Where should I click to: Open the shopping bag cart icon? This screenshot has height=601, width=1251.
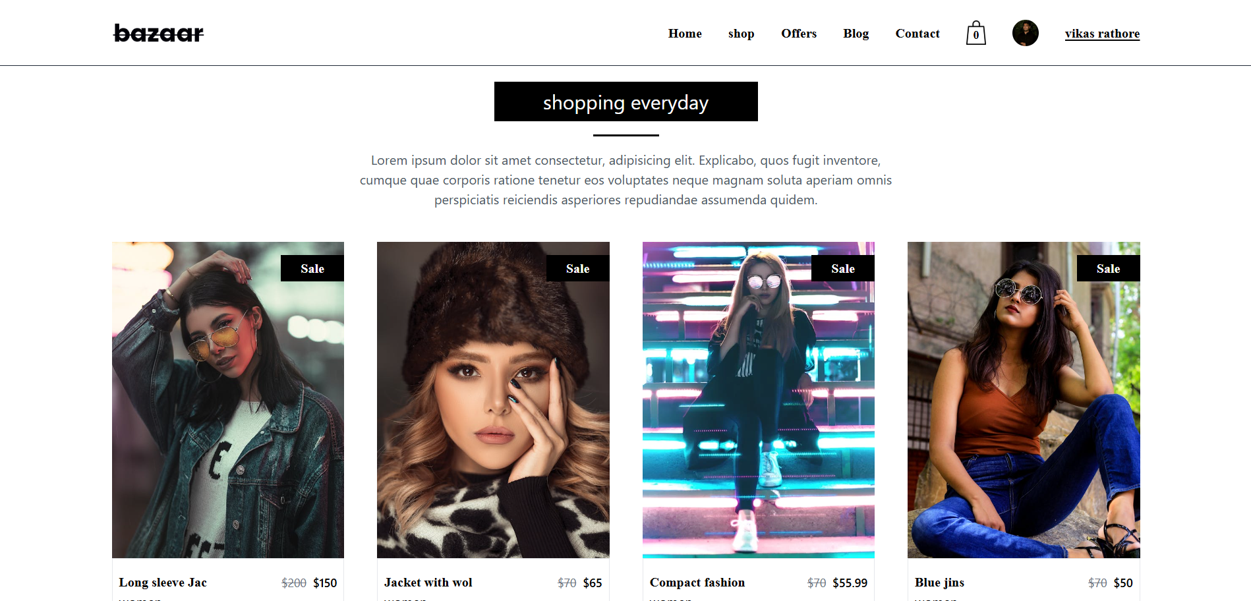(975, 34)
